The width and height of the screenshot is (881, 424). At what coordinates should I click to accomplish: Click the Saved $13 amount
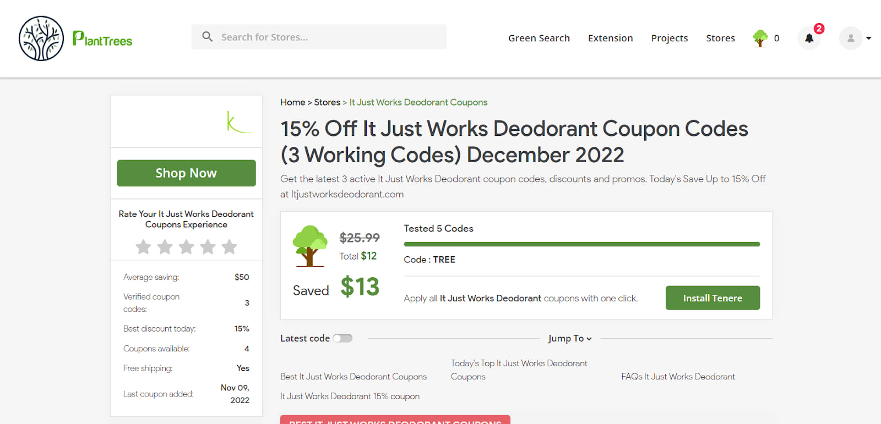coord(360,287)
